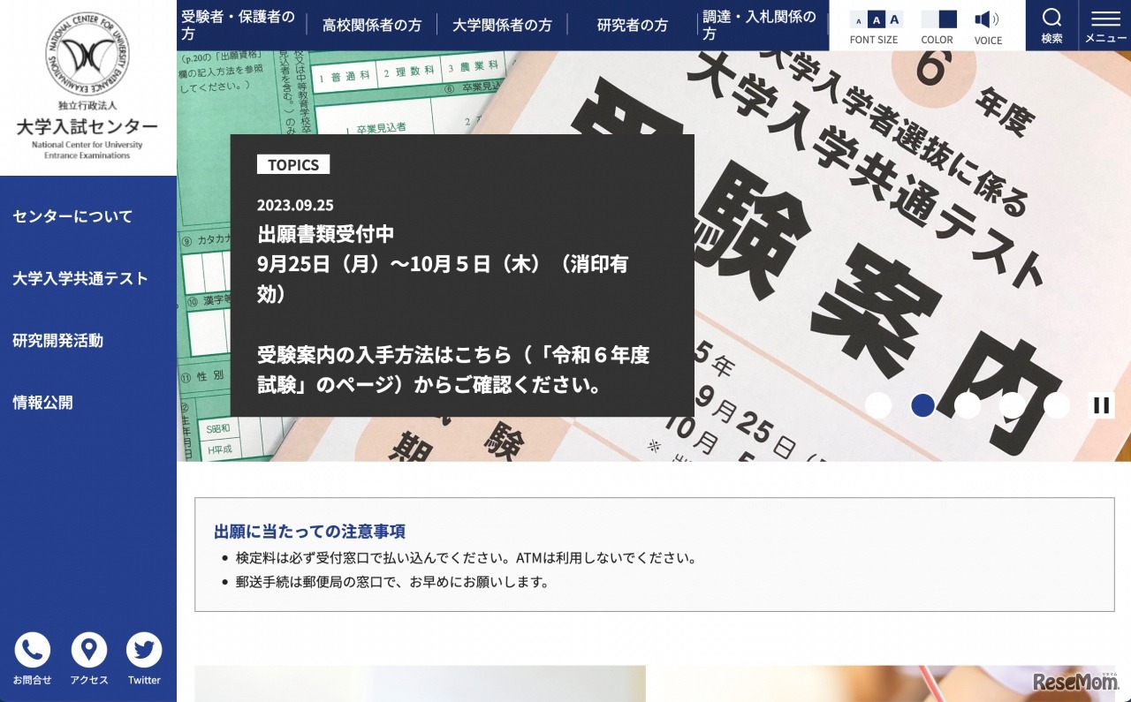Pause the slideshow with the pause button
The image size is (1131, 702).
(1101, 405)
